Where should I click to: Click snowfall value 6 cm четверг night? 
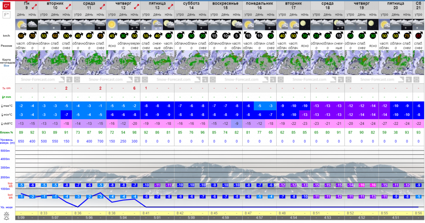click(134, 88)
